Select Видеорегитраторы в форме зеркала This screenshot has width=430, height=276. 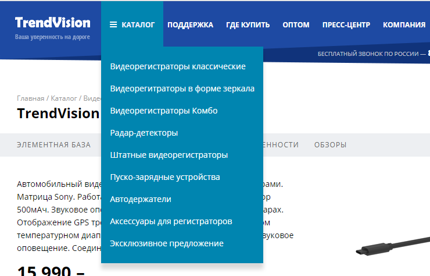[182, 89]
